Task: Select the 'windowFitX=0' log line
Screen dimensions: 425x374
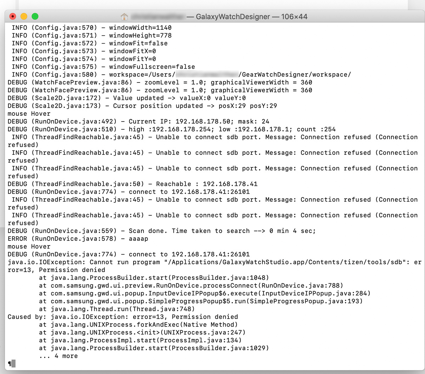Action: 84,51
